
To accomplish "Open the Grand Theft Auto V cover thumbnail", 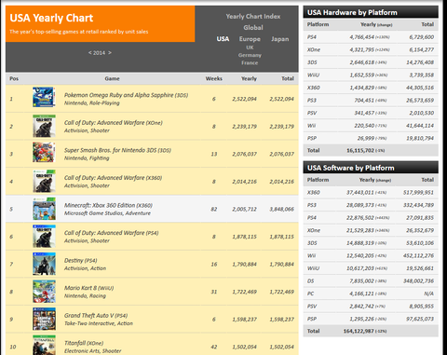I will pyautogui.click(x=44, y=319).
